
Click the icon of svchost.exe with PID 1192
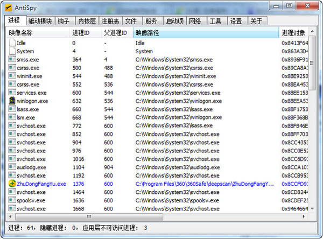point(12,175)
